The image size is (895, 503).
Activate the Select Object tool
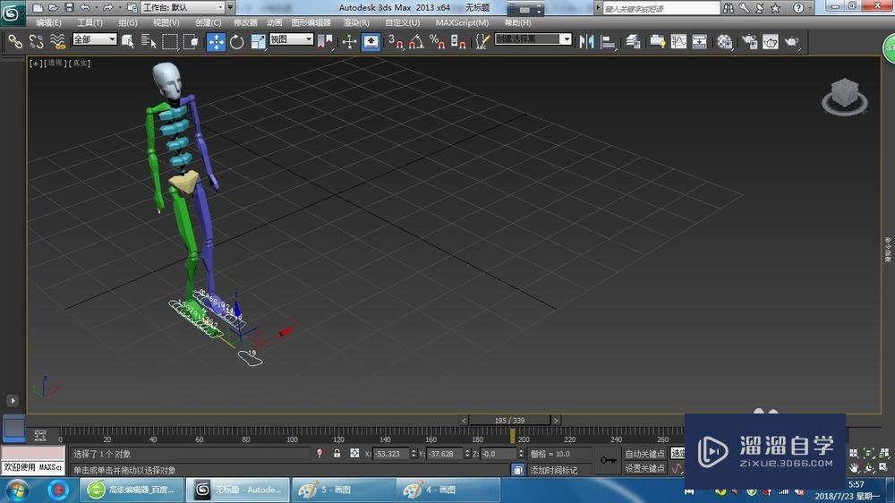tap(128, 42)
